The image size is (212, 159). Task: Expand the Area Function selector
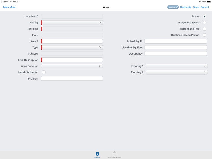(72, 66)
